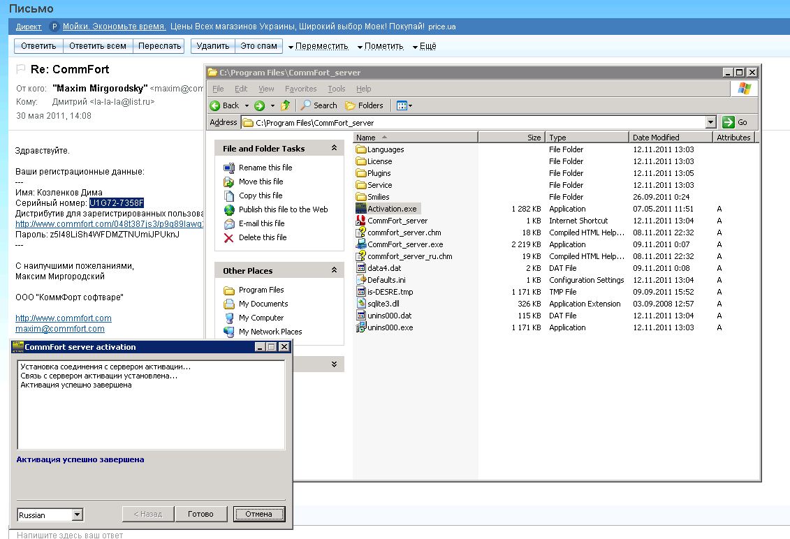
Task: Click the Удалить delete button
Action: 212,46
